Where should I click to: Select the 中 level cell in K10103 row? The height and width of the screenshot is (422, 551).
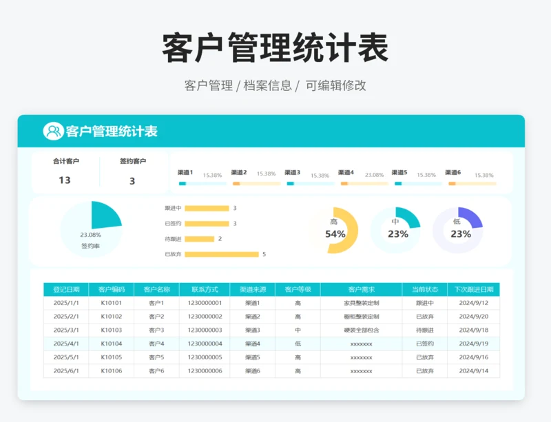[298, 330]
